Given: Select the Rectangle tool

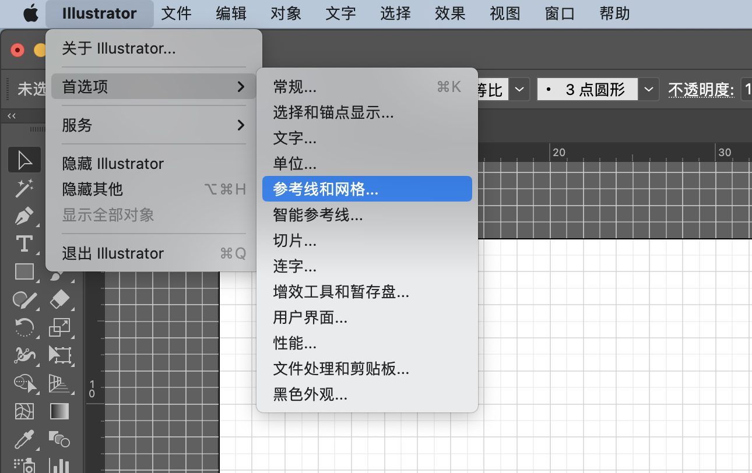Looking at the screenshot, I should coord(24,271).
